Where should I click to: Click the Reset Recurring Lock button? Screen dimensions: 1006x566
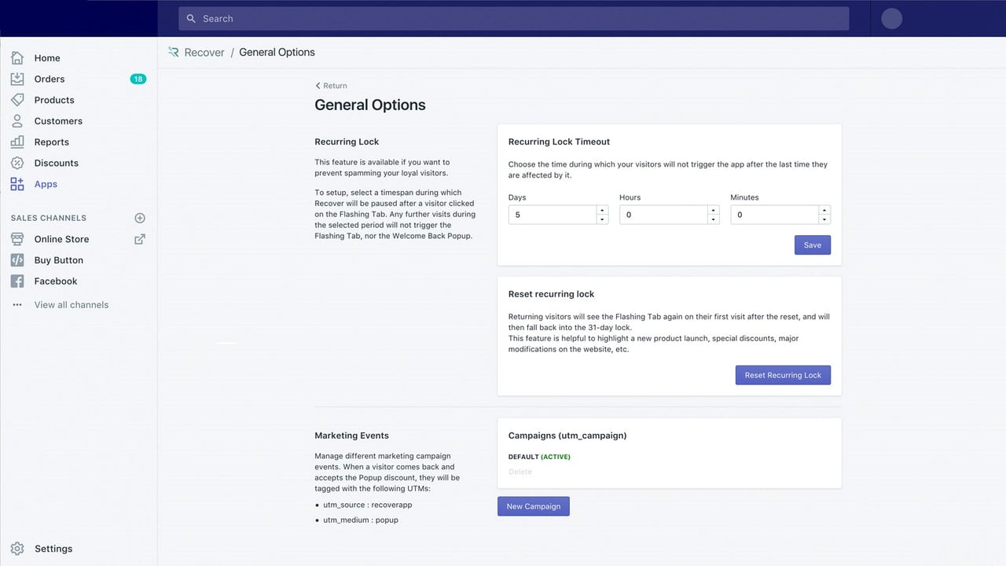pos(783,375)
